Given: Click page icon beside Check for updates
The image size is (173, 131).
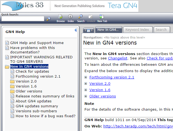Looking at the screenshot, I should point(12,71).
